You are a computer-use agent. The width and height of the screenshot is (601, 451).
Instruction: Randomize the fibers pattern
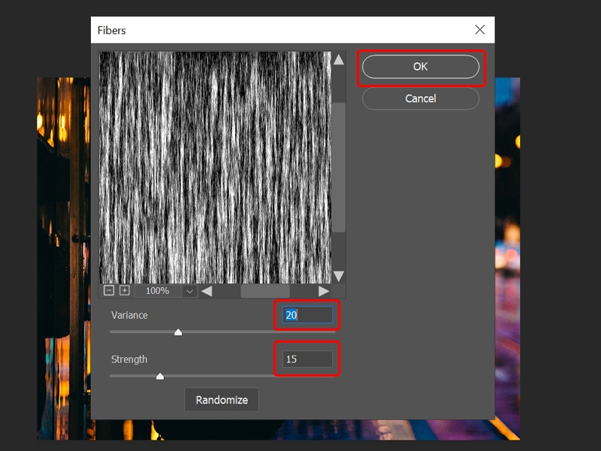tap(222, 400)
